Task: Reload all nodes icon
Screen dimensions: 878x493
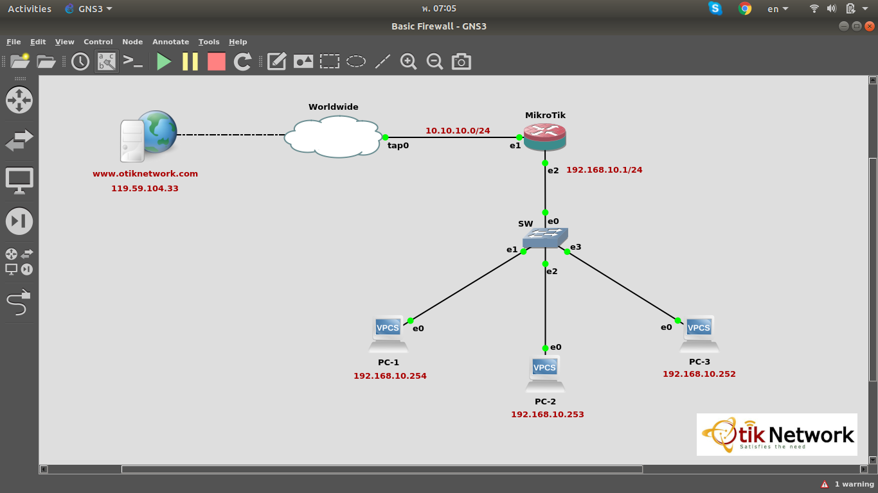Action: click(242, 62)
